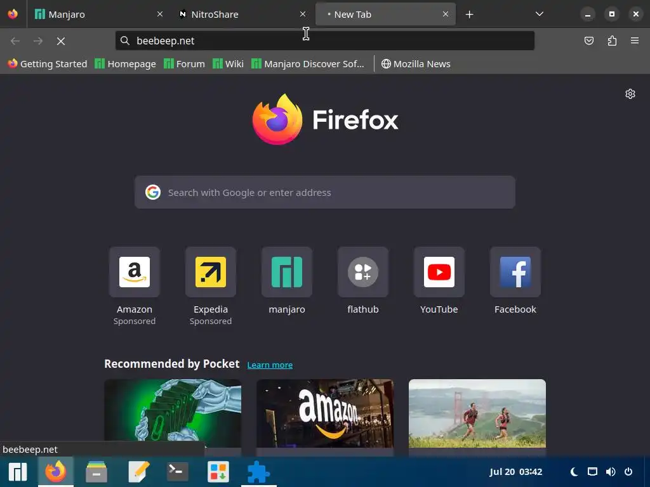Launch the terminal from the taskbar

tap(178, 472)
